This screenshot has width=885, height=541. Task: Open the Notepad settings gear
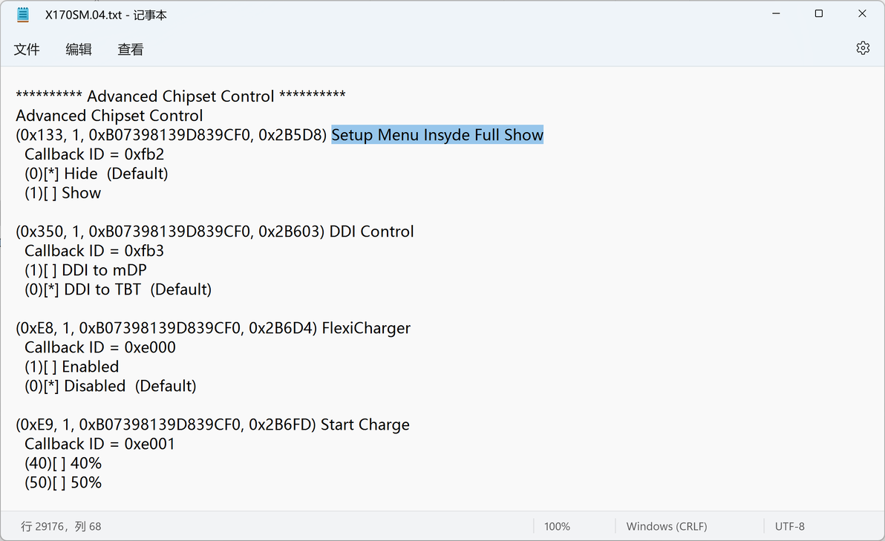[862, 48]
